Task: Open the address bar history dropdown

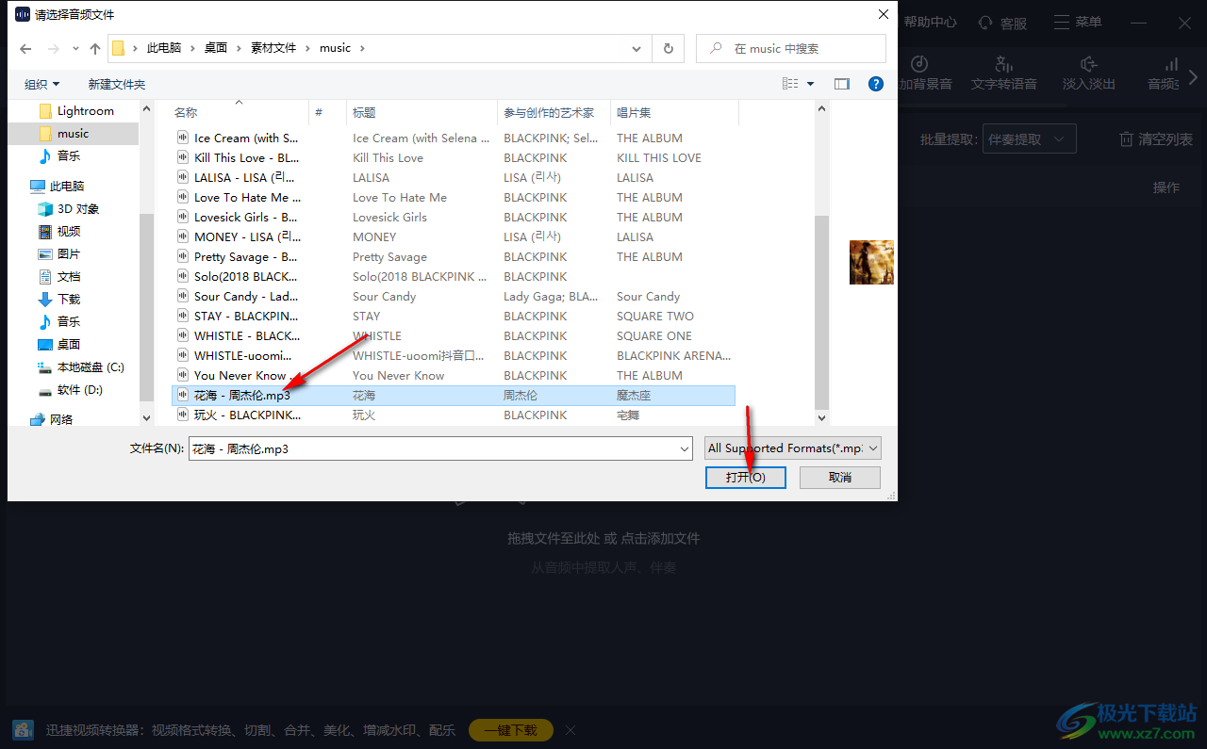Action: pyautogui.click(x=637, y=48)
